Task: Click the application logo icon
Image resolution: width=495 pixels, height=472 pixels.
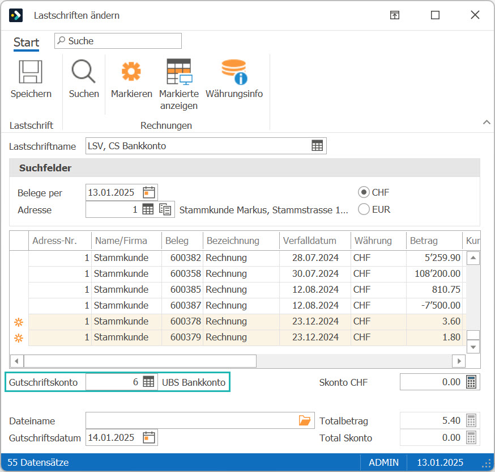Action: click(16, 15)
